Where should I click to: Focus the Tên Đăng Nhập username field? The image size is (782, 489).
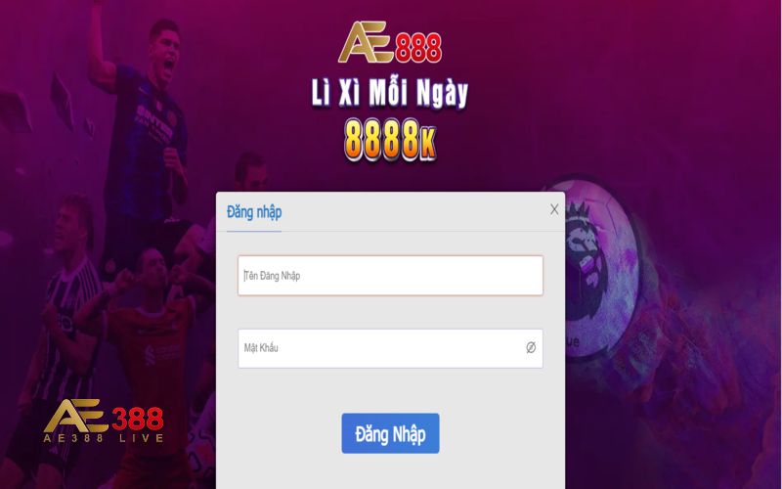pyautogui.click(x=390, y=276)
